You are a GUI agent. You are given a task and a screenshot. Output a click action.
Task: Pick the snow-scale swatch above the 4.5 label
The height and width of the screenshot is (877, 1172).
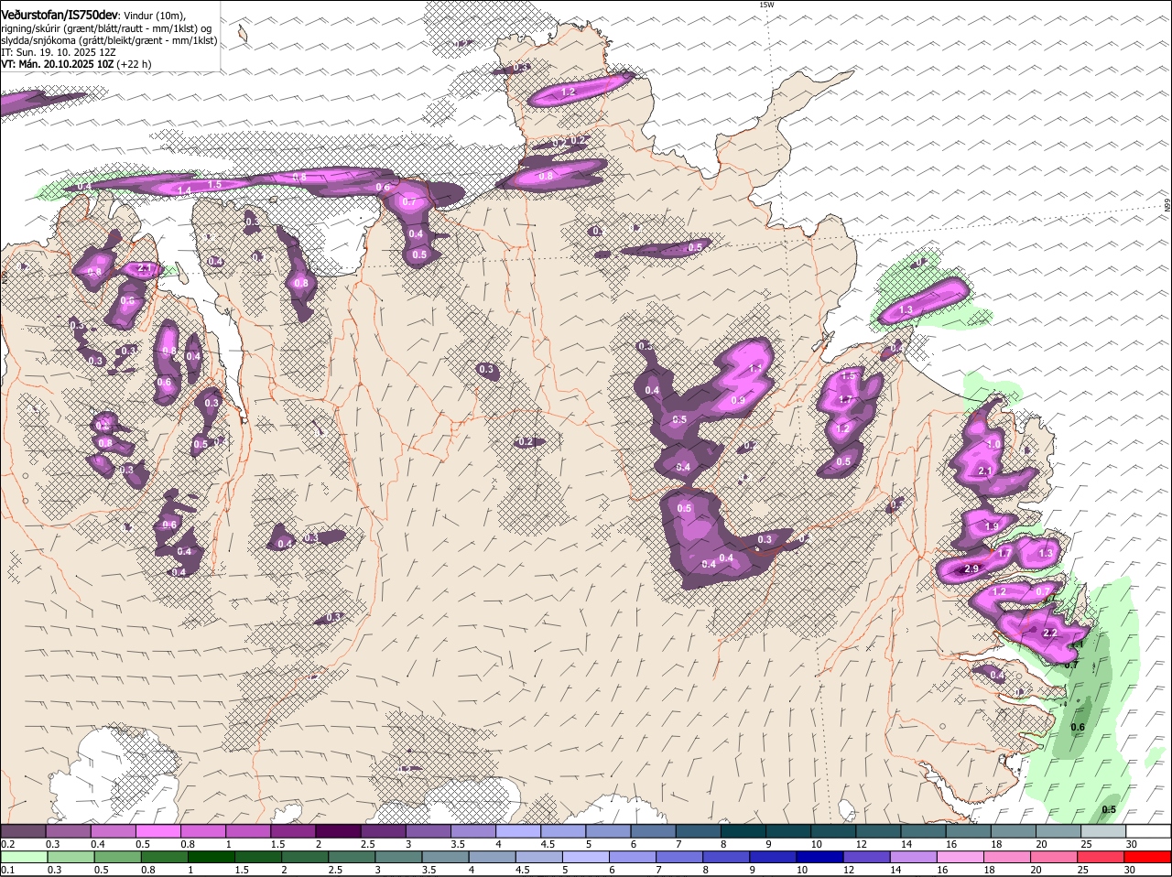(x=563, y=831)
